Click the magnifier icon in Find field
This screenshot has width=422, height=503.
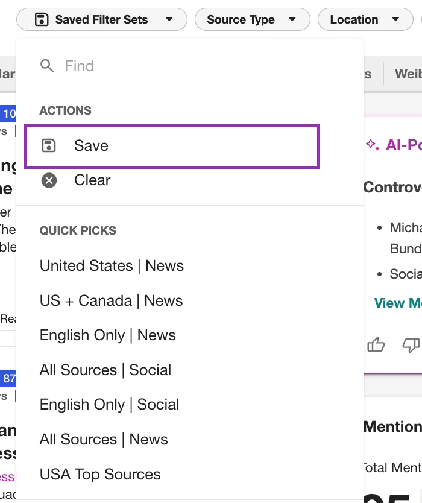tap(47, 66)
